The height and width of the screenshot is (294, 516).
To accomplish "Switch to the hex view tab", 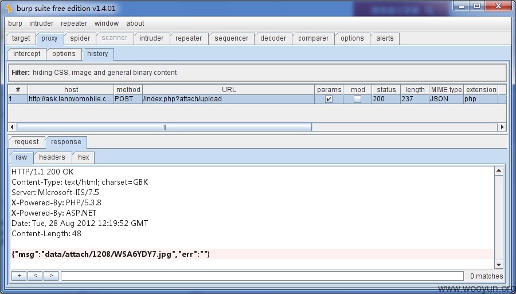I will tap(84, 157).
